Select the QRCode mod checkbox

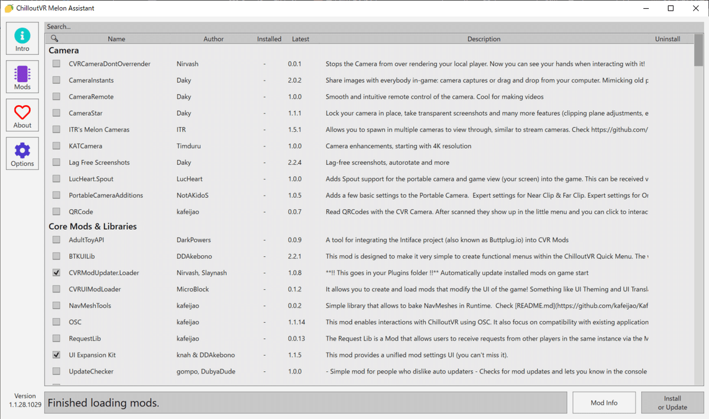[56, 212]
